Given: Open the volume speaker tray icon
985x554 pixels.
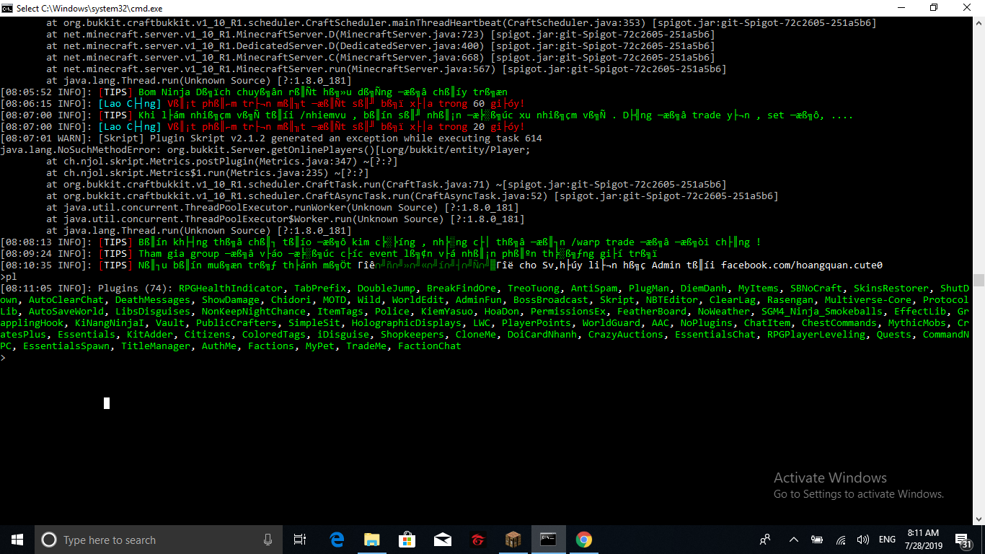Looking at the screenshot, I should coord(862,540).
